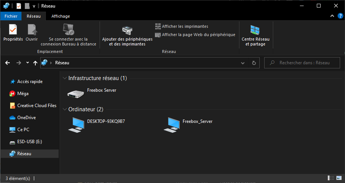Click Afficher la page Web du périphérique
The width and height of the screenshot is (345, 183).
click(195, 35)
